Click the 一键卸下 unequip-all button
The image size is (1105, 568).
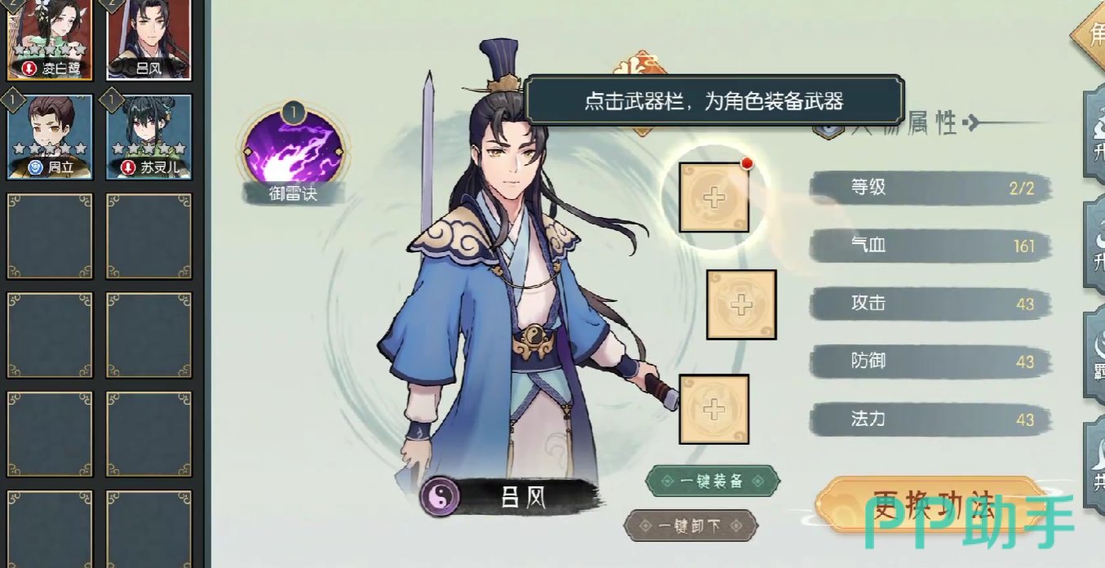[x=690, y=526]
